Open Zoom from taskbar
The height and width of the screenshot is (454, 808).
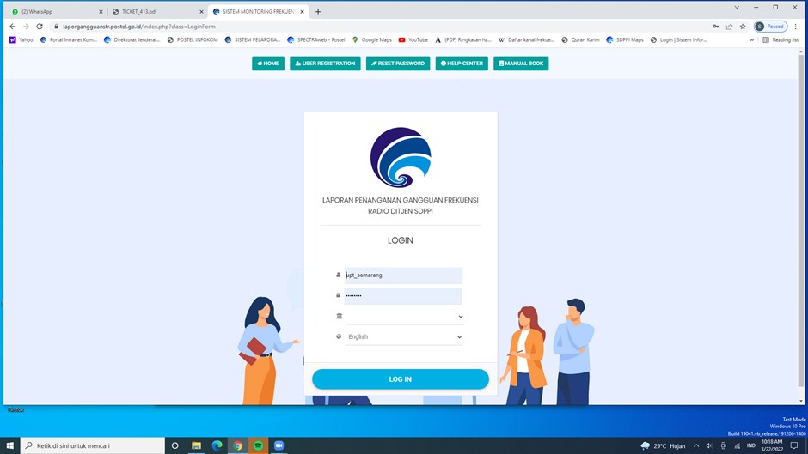[279, 445]
